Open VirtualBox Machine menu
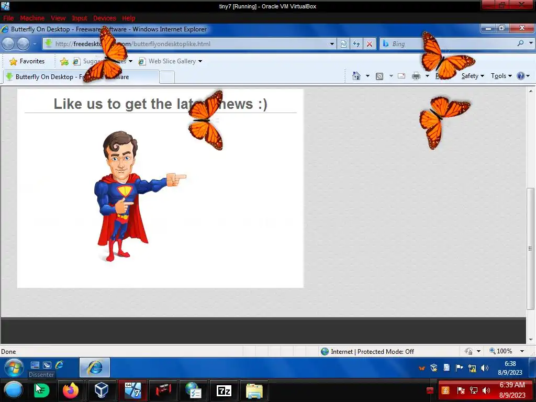This screenshot has height=402, width=536. [x=32, y=18]
